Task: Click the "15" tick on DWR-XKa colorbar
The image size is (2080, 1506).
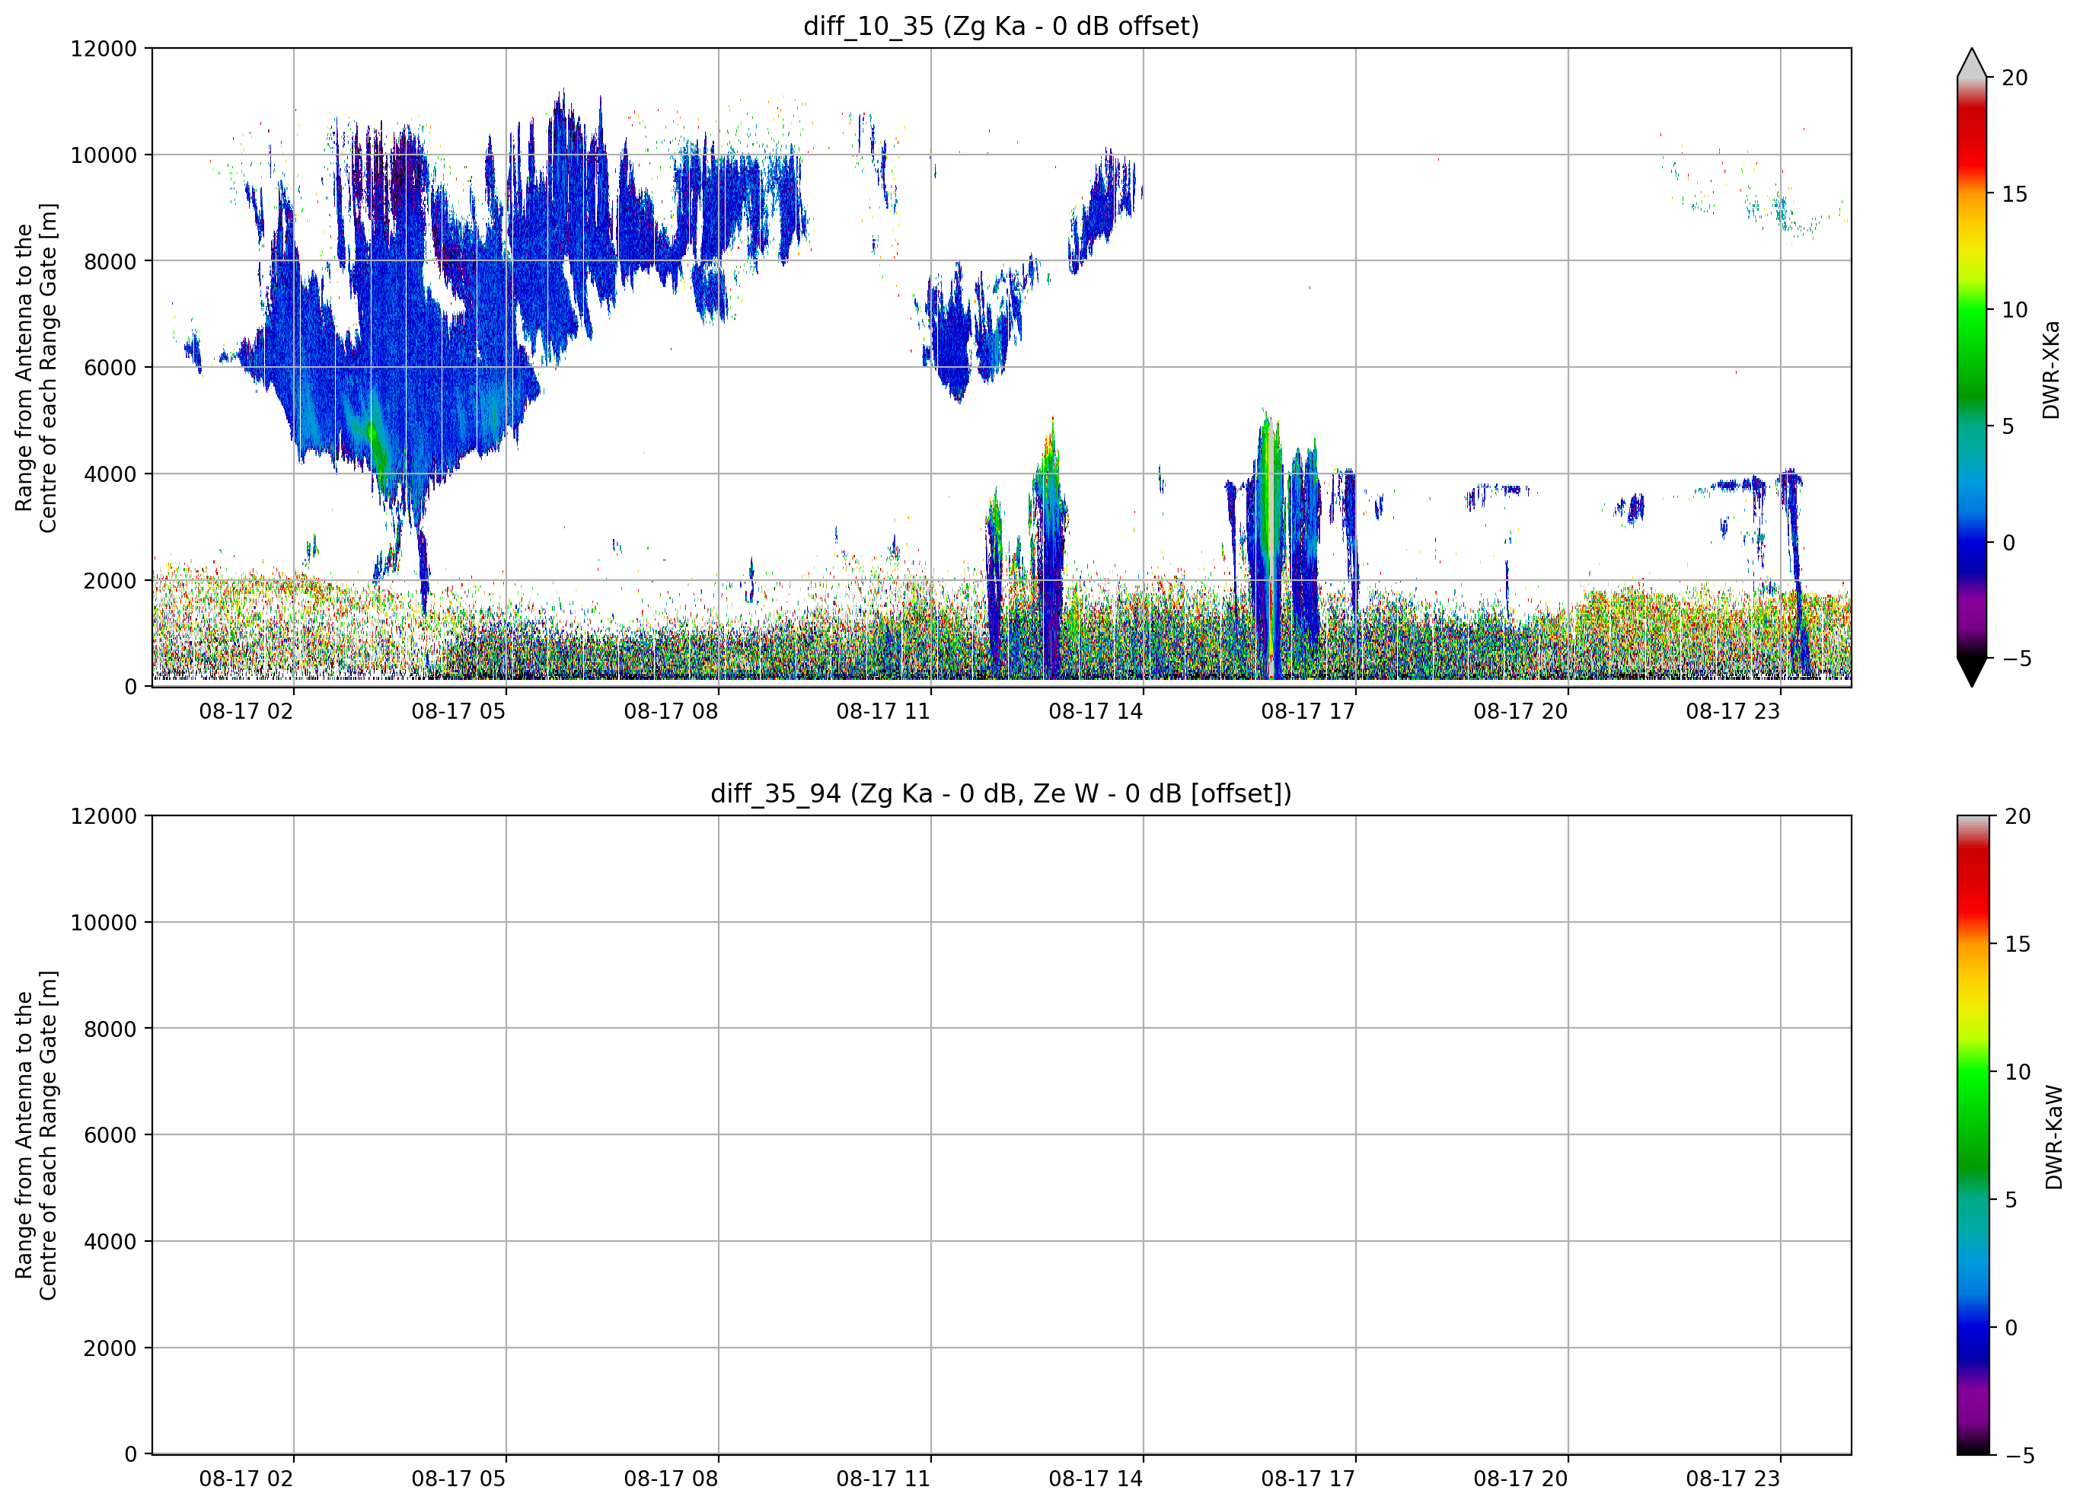Action: pyautogui.click(x=2014, y=194)
